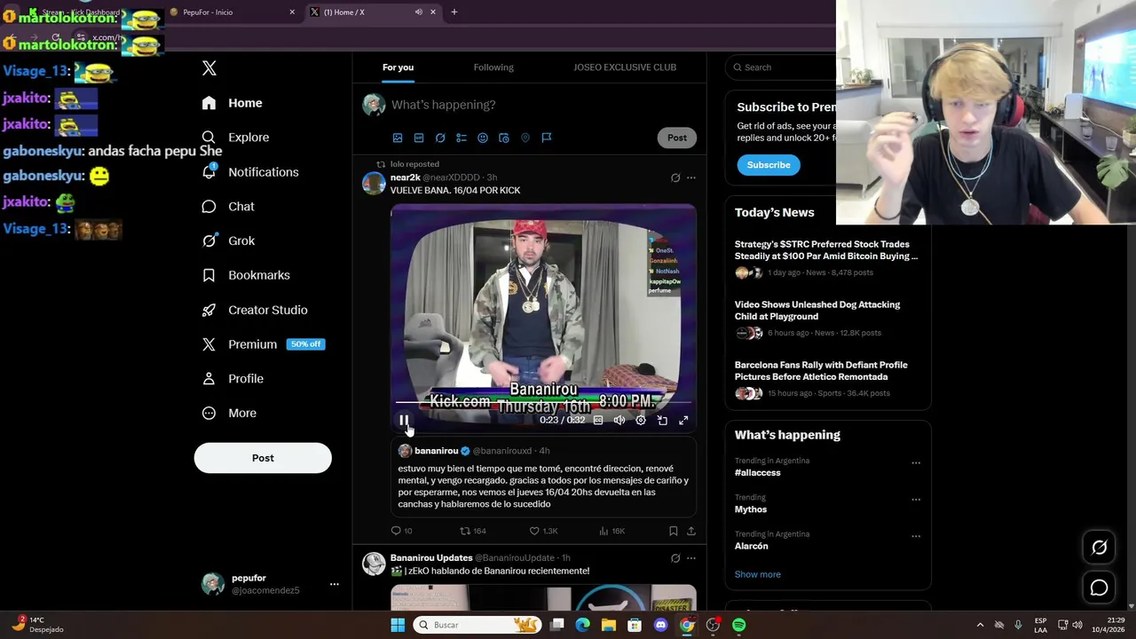The image size is (1136, 639).
Task: Open emoji picker in composer
Action: [483, 138]
